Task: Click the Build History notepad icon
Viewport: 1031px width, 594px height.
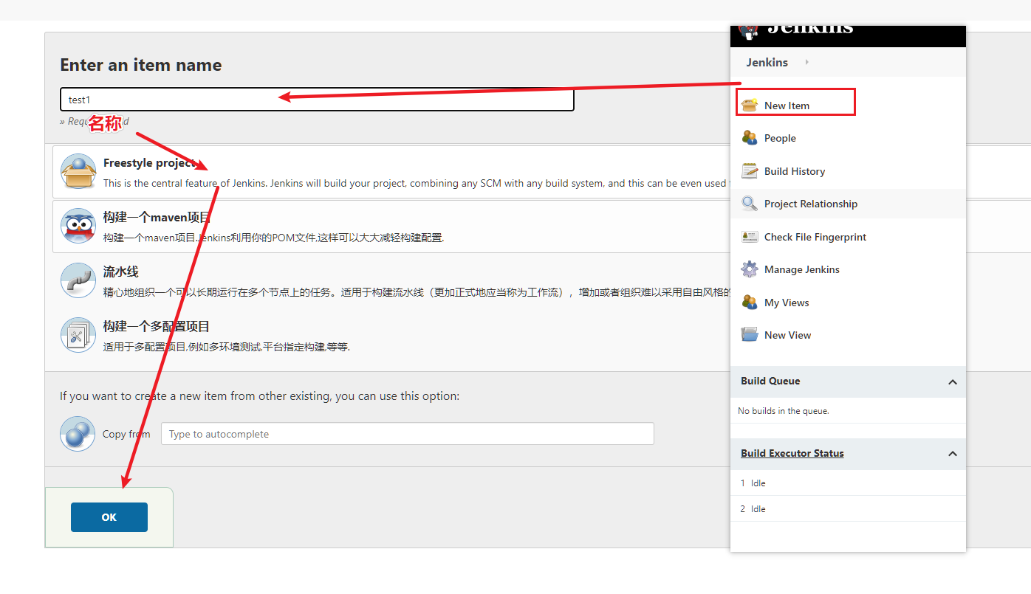Action: coord(750,170)
